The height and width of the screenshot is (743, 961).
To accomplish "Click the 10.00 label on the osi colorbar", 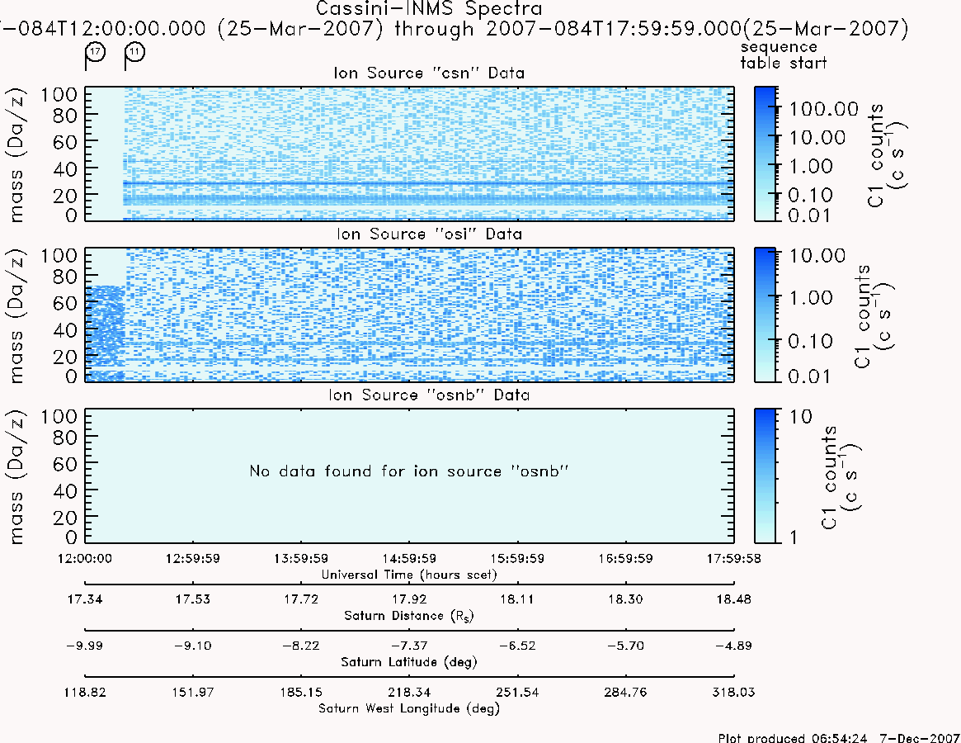I will click(x=817, y=255).
